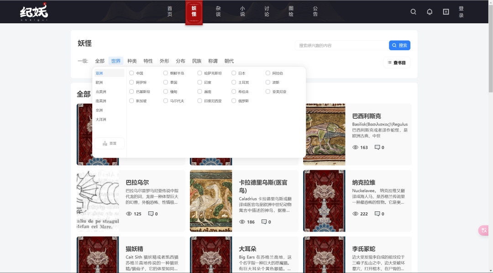Click the upload icon in header
The height and width of the screenshot is (273, 493).
click(x=446, y=11)
